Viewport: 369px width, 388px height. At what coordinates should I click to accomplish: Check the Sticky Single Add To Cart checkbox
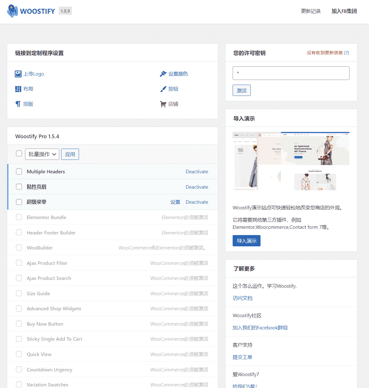(x=19, y=339)
